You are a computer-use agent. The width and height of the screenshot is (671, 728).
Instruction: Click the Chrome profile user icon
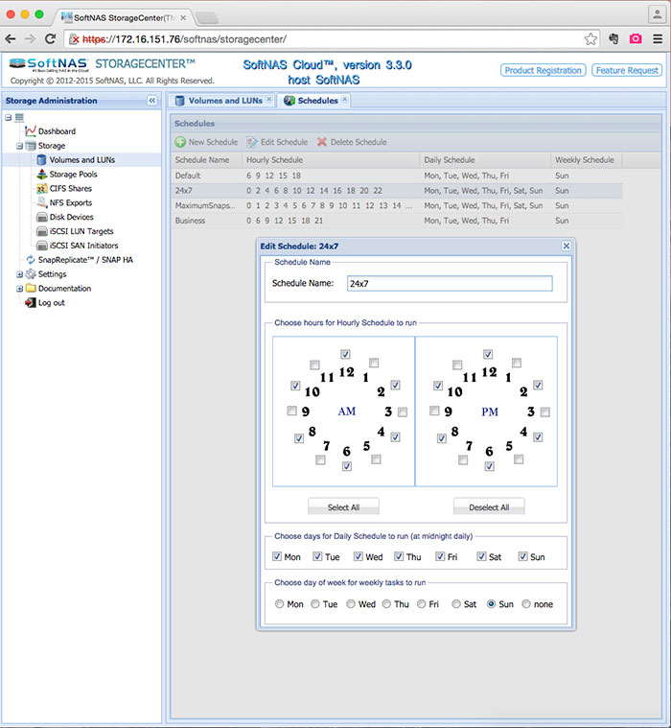coord(657,14)
